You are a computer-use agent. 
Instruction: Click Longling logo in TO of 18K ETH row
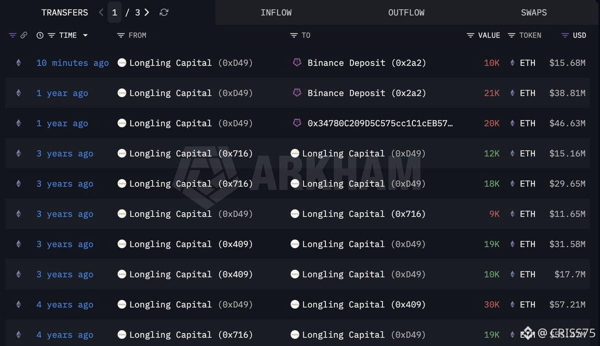(x=295, y=183)
